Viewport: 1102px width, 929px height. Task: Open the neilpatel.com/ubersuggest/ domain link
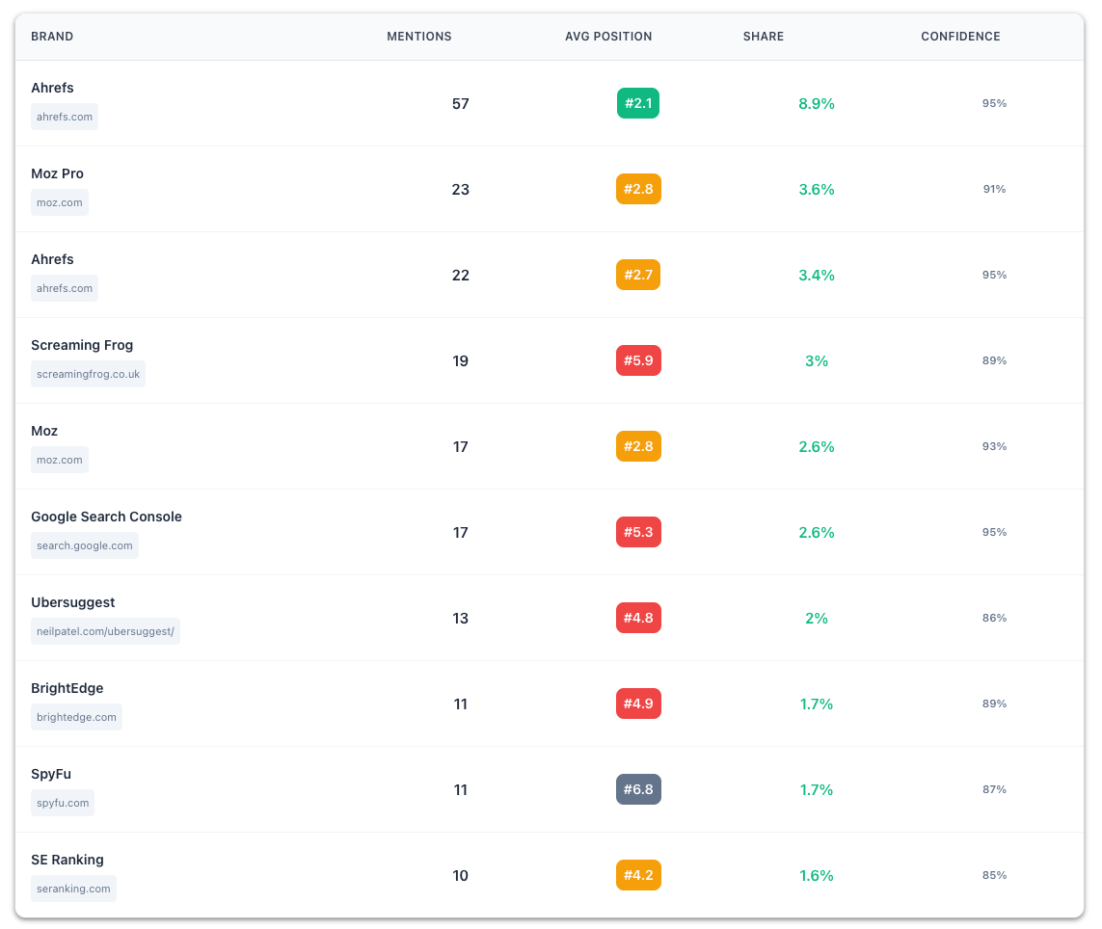[x=105, y=631]
